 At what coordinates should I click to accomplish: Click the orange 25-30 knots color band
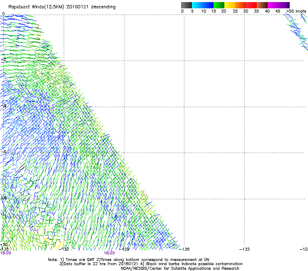click(x=241, y=5)
